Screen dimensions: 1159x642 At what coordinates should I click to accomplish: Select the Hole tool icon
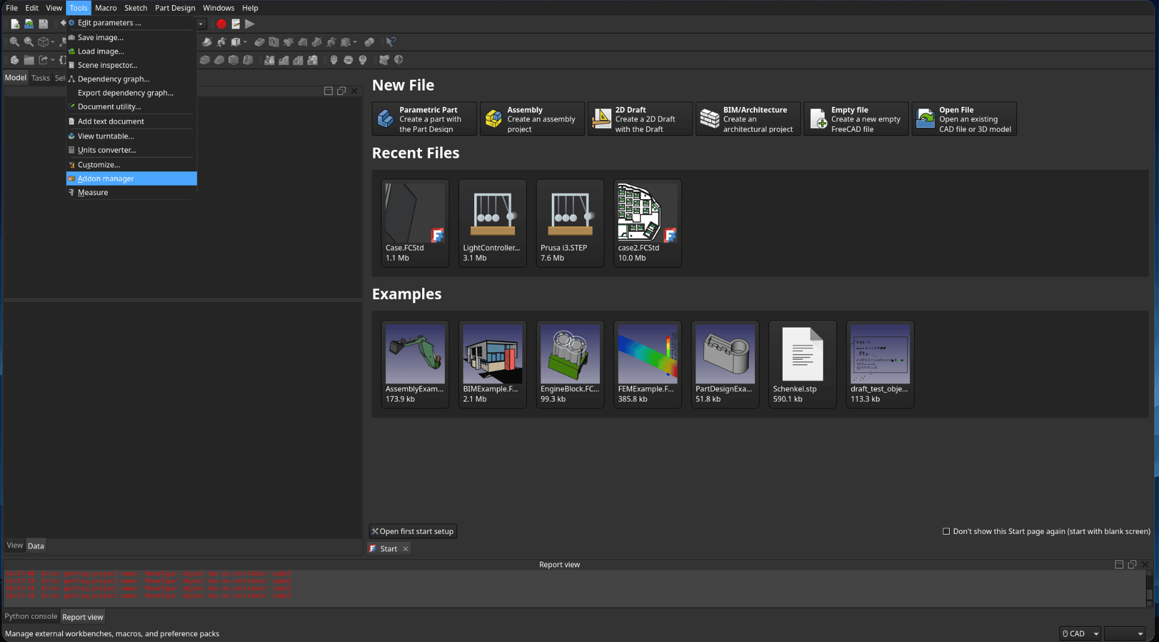point(274,42)
